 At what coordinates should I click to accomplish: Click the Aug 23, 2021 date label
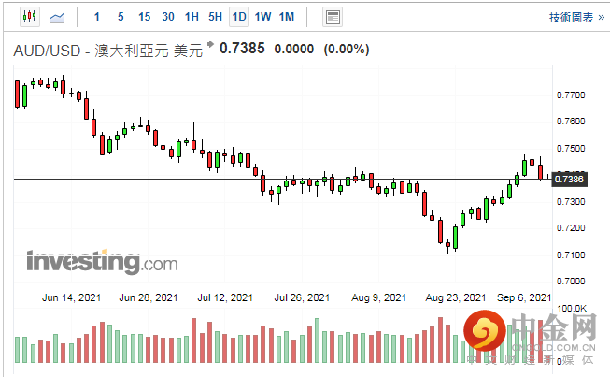click(455, 297)
